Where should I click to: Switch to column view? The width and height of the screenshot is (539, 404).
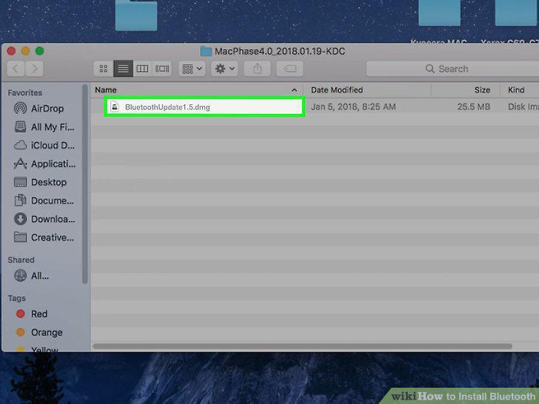(x=142, y=69)
